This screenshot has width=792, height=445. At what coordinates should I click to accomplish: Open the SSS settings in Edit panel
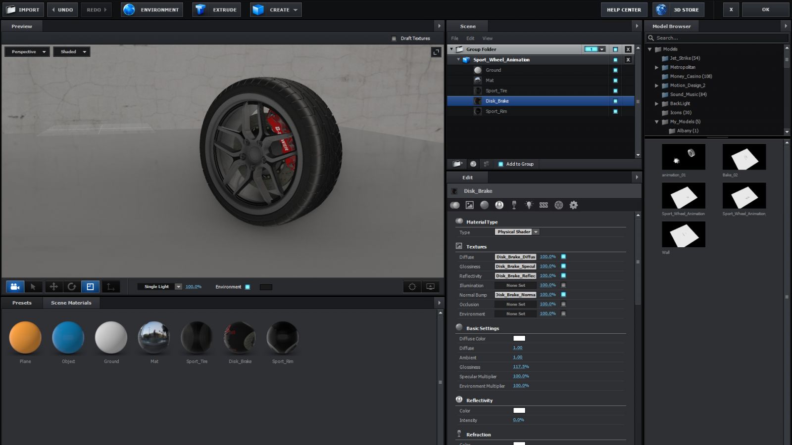point(544,205)
